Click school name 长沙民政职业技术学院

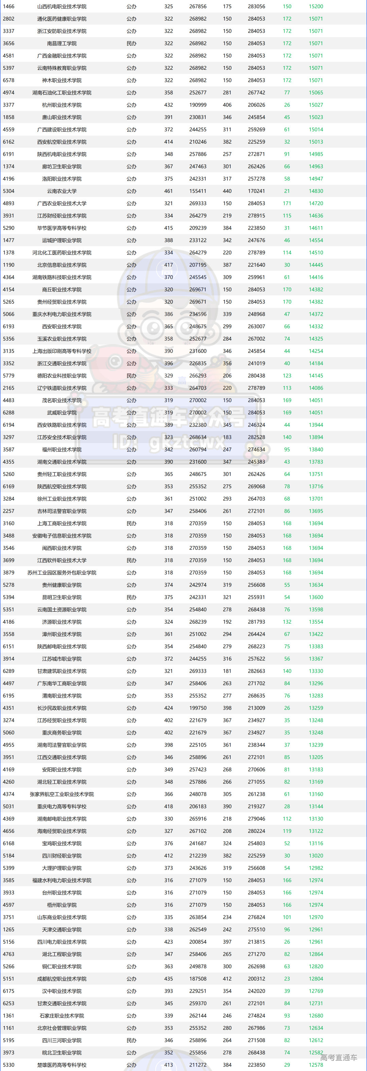click(62, 708)
